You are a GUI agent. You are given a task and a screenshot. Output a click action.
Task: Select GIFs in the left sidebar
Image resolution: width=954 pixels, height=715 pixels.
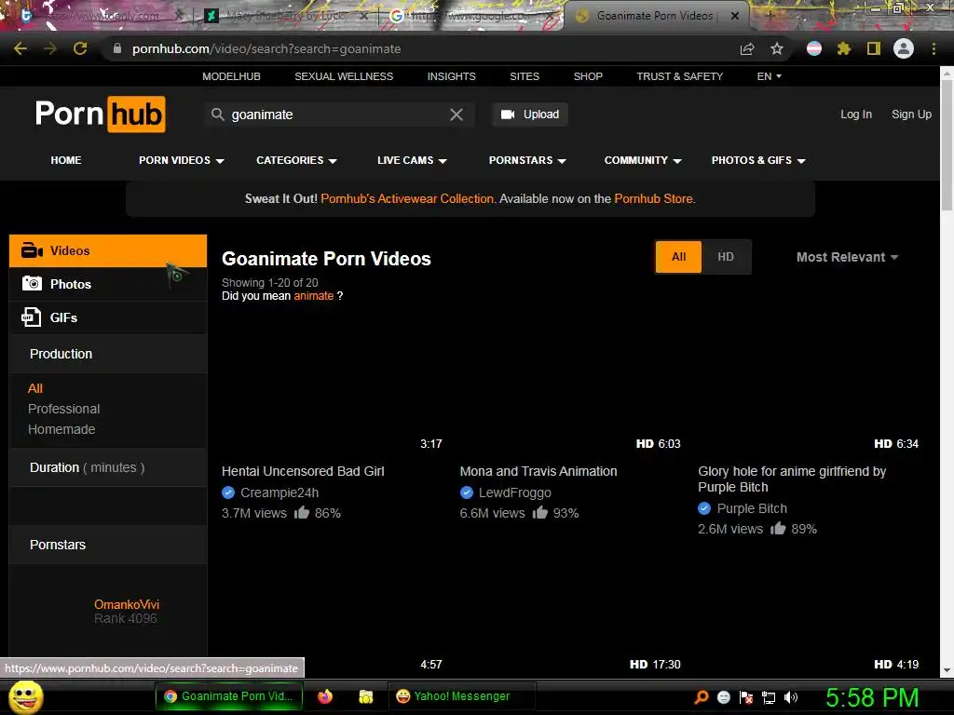[x=108, y=317]
